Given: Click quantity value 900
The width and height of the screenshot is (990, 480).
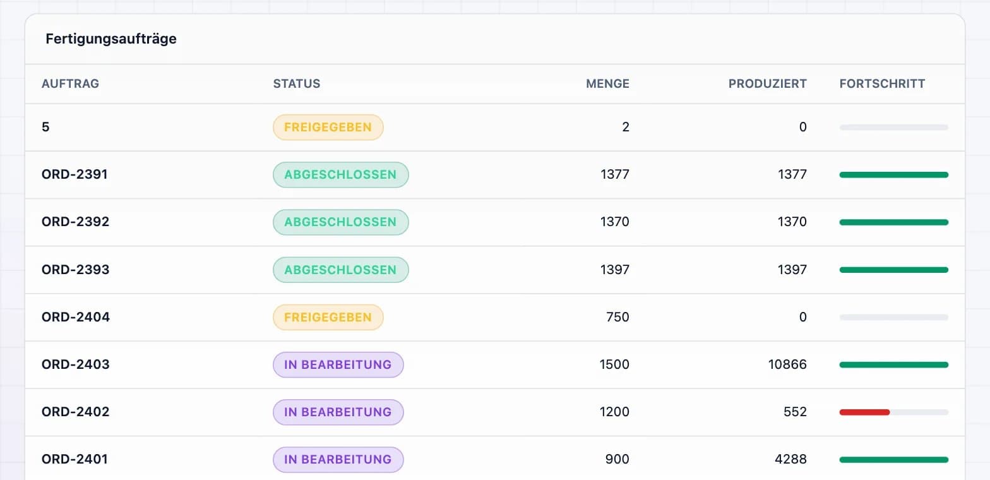Looking at the screenshot, I should [617, 459].
